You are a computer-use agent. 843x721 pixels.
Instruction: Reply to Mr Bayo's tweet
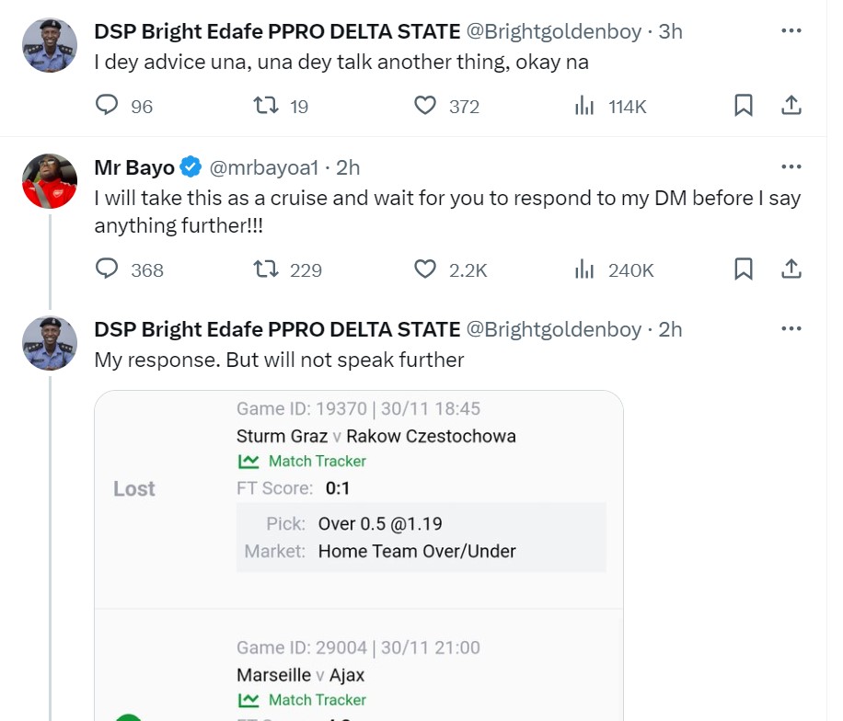point(108,269)
